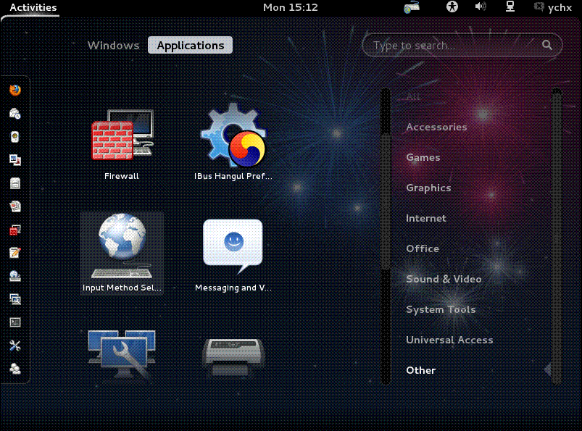582x431 pixels.
Task: Switch to the Windows tab
Action: click(113, 45)
